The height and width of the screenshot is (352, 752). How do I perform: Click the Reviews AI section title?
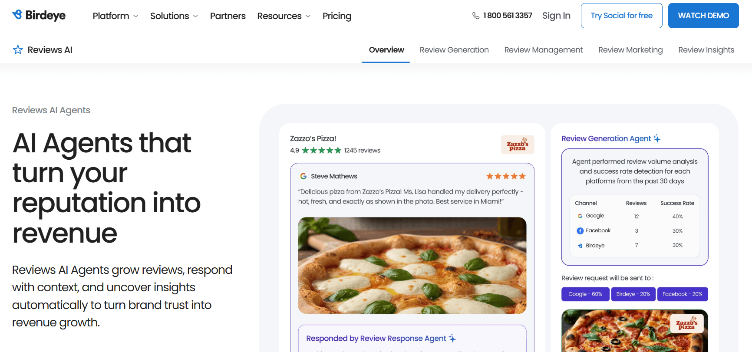click(x=50, y=50)
